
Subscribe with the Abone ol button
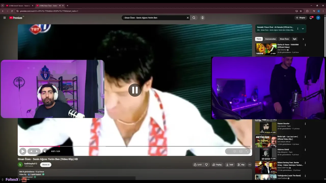click(46, 165)
